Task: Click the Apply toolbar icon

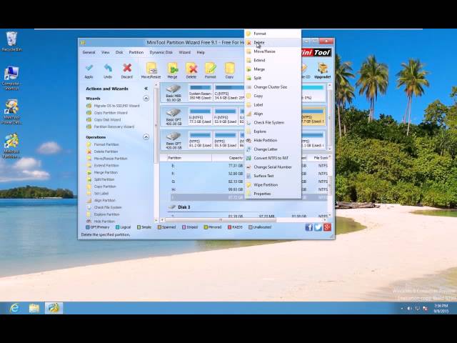Action: click(x=89, y=71)
